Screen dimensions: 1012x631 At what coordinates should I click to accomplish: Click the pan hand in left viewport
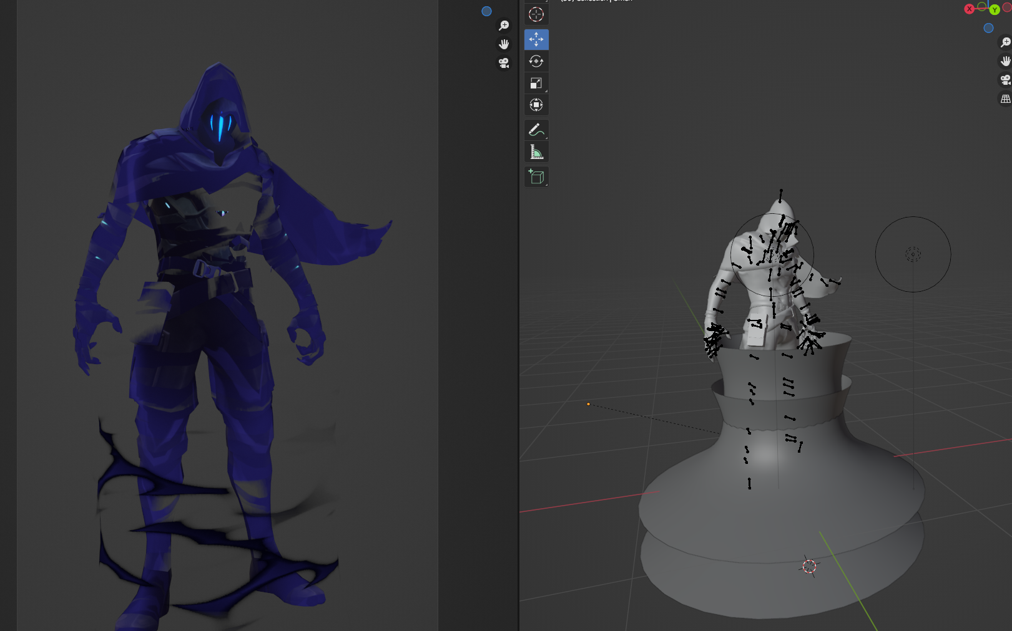pyautogui.click(x=504, y=44)
